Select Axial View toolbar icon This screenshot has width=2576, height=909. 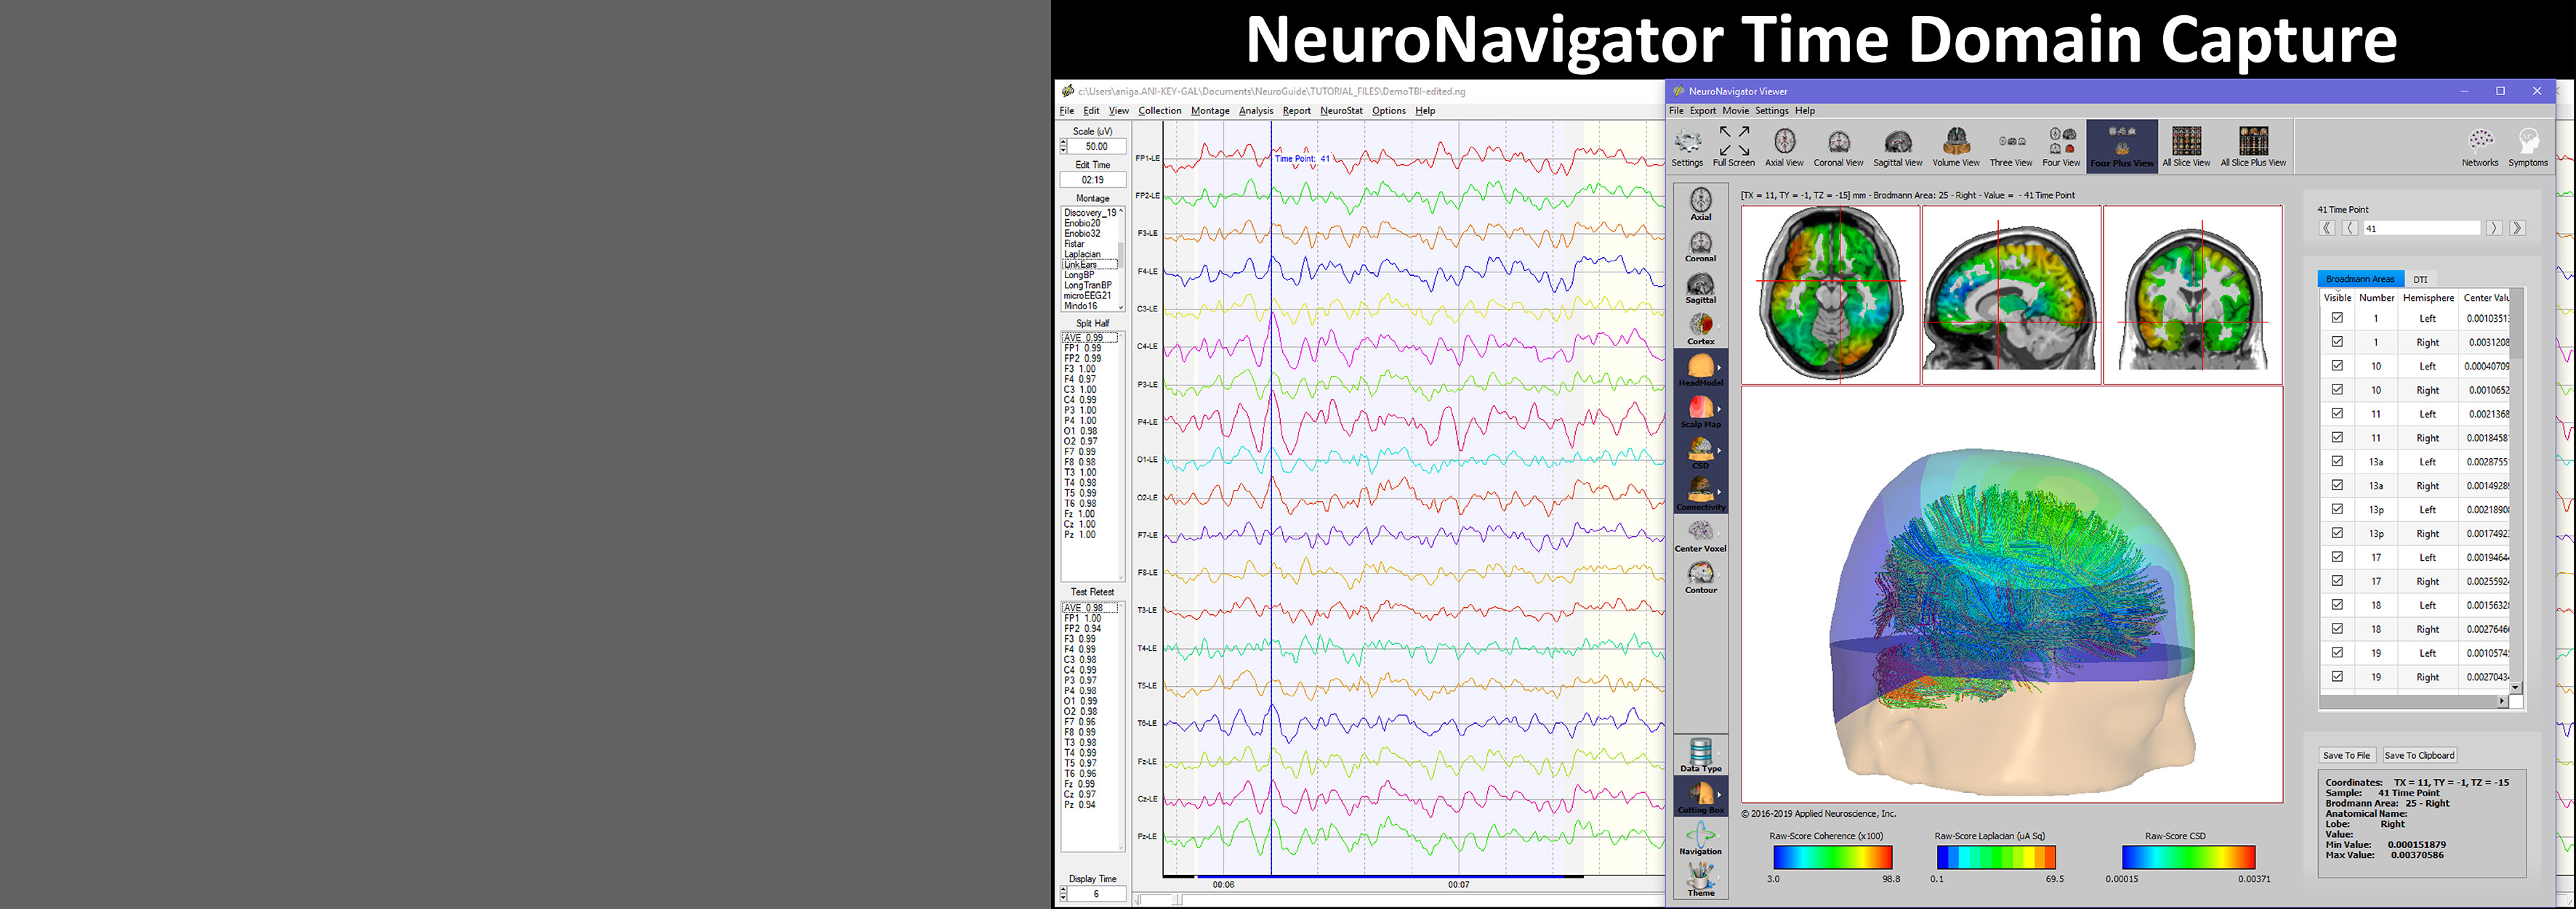1784,147
